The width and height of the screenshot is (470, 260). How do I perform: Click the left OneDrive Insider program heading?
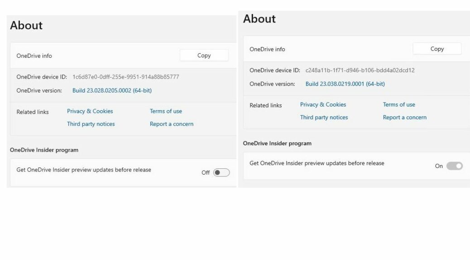(44, 150)
